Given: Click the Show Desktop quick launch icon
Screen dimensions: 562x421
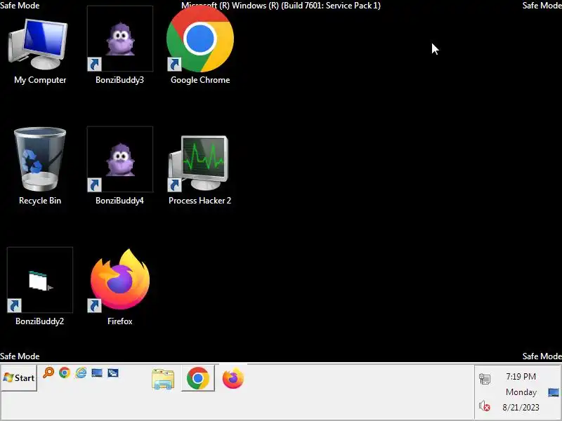Looking at the screenshot, I should 97,373.
